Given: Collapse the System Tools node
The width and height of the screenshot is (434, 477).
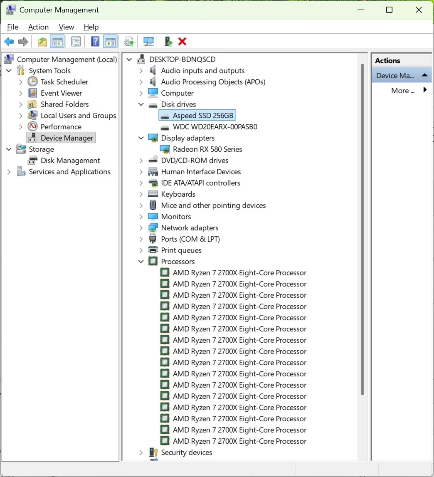Looking at the screenshot, I should 9,71.
